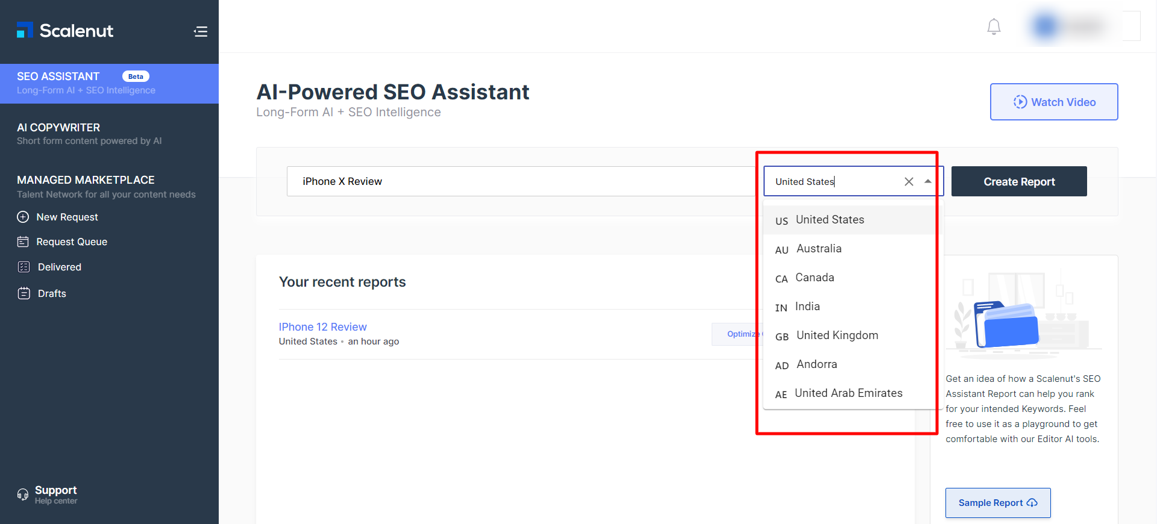Open the Drafts page

click(52, 293)
